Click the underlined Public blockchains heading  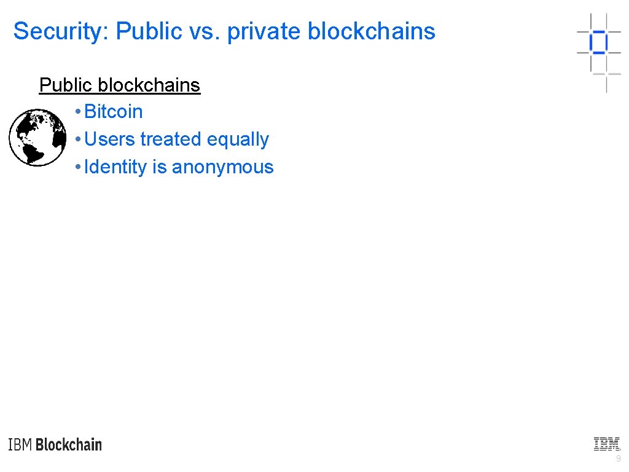pos(120,85)
